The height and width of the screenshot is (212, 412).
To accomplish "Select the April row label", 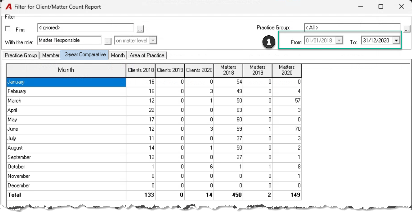I will pyautogui.click(x=12, y=110).
